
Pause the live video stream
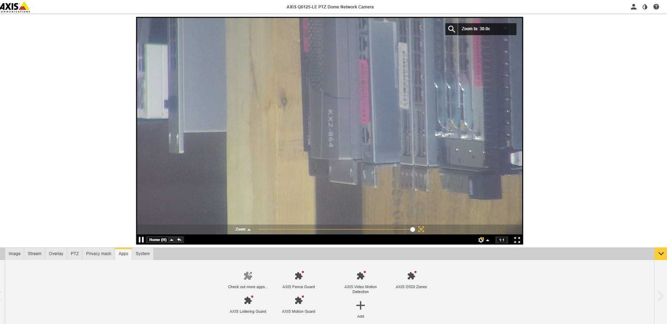tap(141, 240)
